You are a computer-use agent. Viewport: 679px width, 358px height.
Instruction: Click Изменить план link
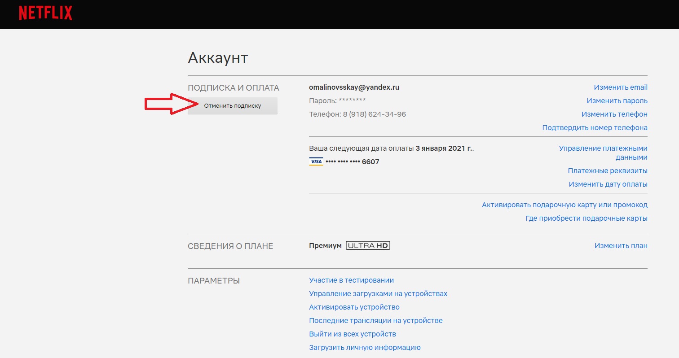[621, 246]
